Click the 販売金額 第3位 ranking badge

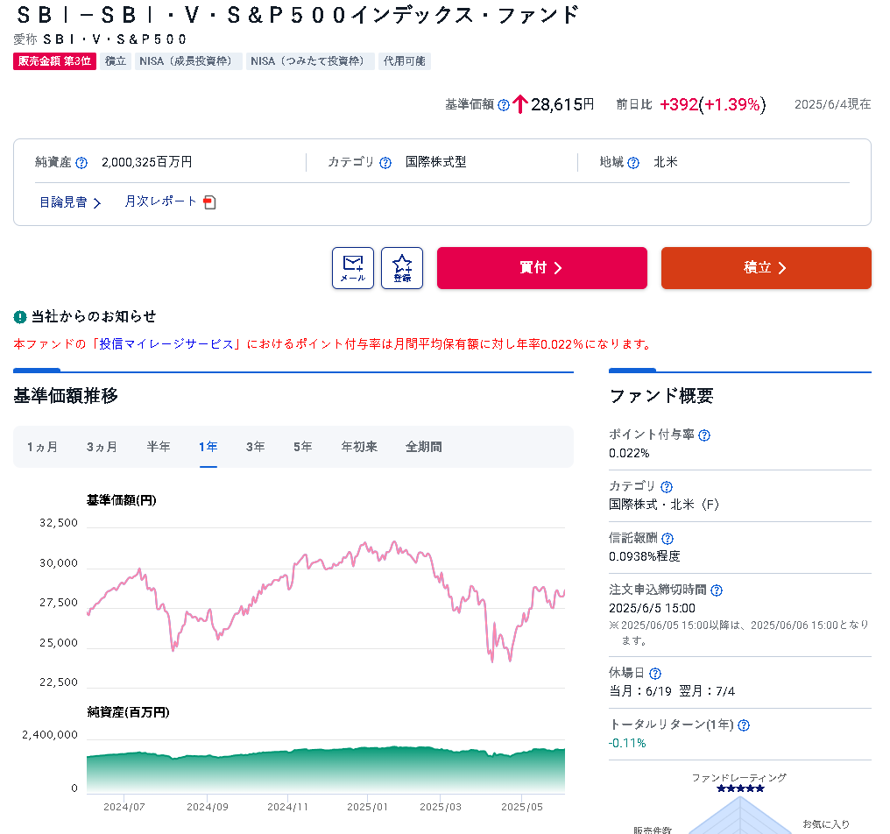[54, 61]
